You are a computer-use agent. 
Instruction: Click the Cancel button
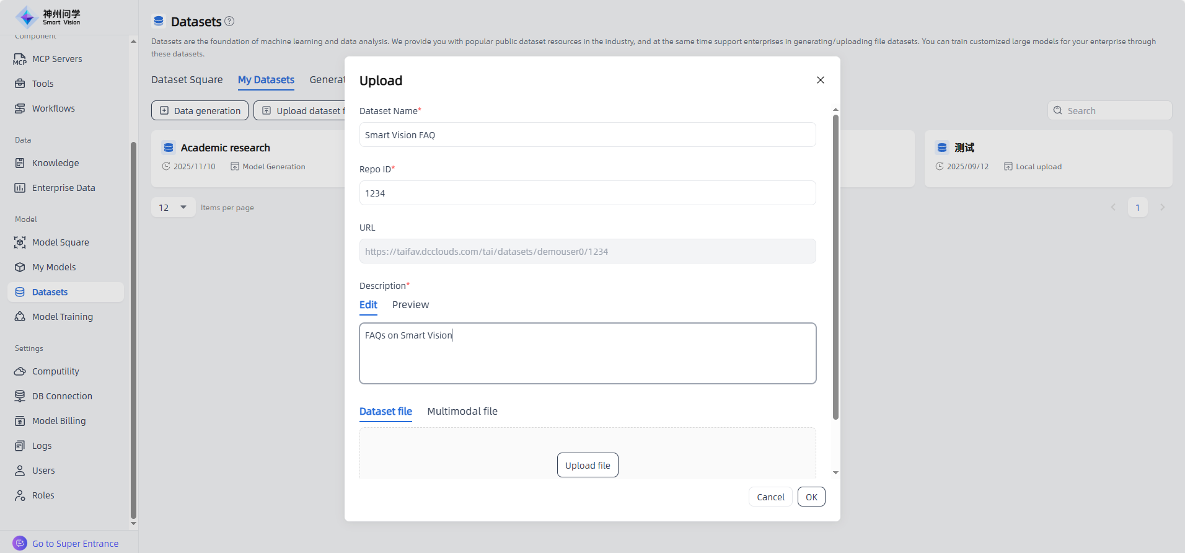770,497
